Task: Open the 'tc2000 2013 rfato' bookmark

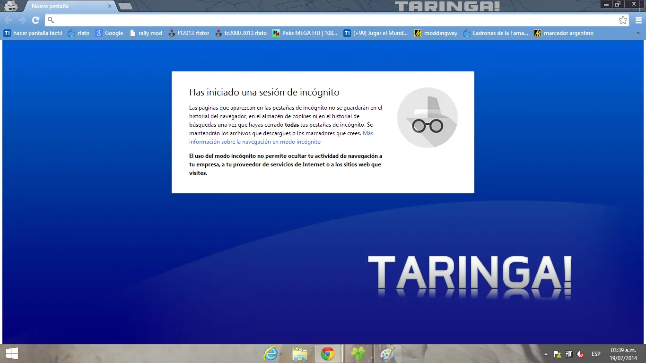Action: [241, 33]
